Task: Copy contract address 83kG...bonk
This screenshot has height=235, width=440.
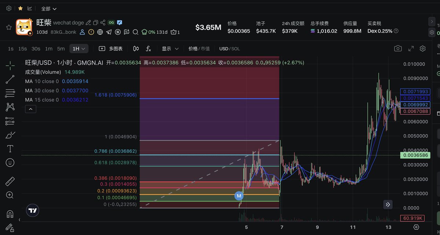Action: [x=63, y=32]
